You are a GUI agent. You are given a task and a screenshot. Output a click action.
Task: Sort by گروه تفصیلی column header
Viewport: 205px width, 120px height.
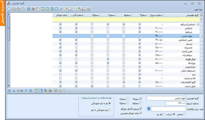click(182, 15)
